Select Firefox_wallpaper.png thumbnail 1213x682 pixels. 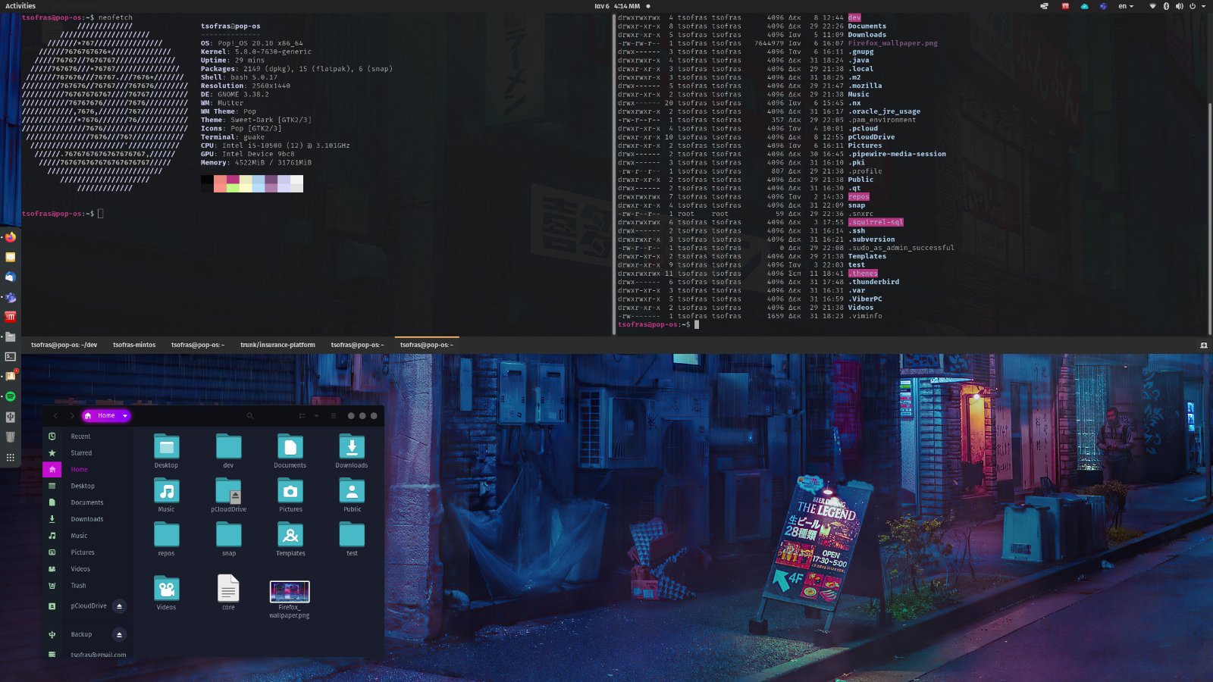pos(290,591)
